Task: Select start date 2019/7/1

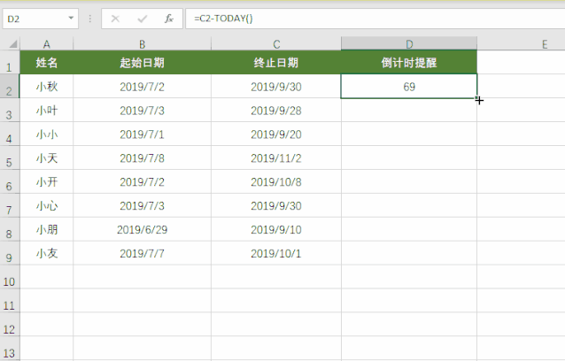Action: coord(142,134)
